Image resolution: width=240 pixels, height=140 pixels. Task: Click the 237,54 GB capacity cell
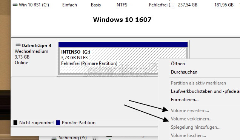(188, 5)
